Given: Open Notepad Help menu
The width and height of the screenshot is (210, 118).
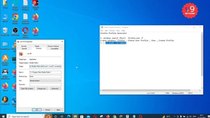Looking at the screenshot, I should [x=123, y=30].
